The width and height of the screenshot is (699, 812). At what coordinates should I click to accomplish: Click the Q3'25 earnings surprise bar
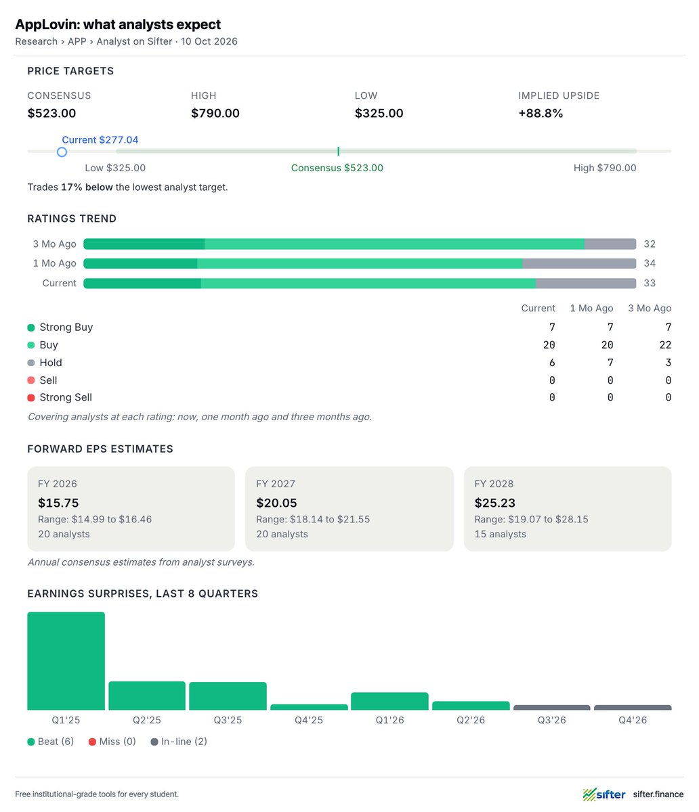point(228,696)
